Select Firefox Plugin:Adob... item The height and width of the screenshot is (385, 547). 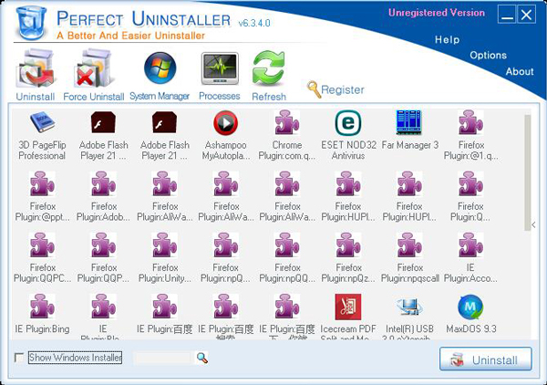[104, 196]
